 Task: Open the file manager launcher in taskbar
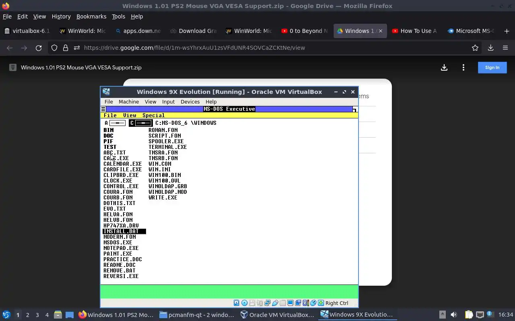point(58,315)
